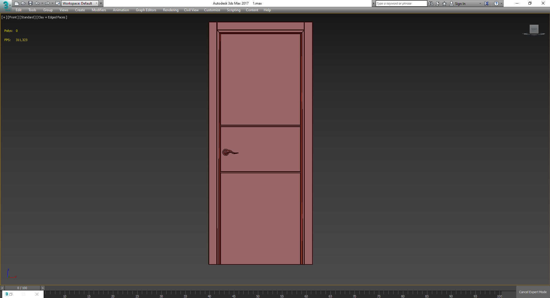
Task: Expand the redo history dropdown arrow
Action: coord(52,3)
